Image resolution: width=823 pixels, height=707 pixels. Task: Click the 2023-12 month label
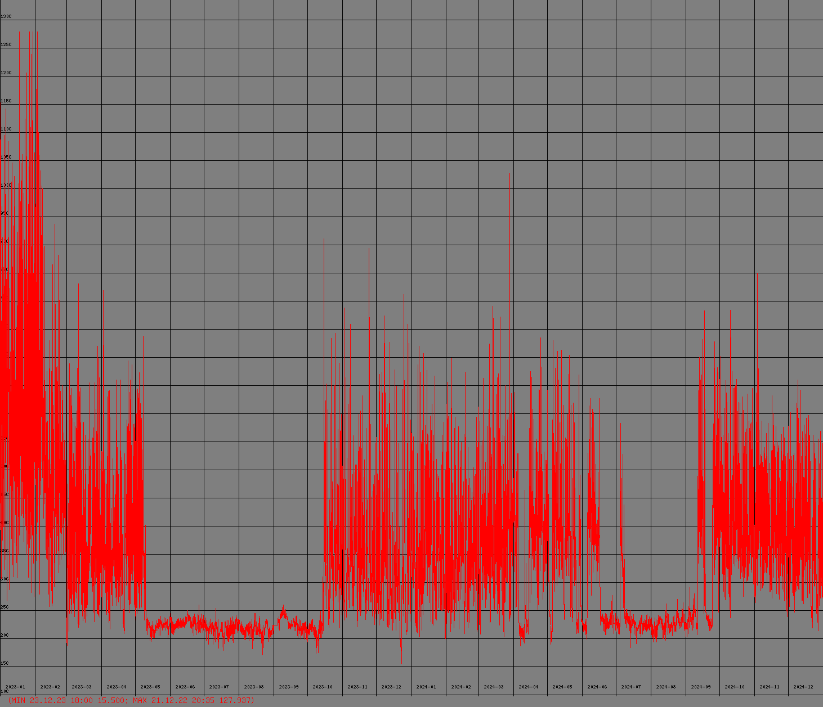pyautogui.click(x=391, y=687)
